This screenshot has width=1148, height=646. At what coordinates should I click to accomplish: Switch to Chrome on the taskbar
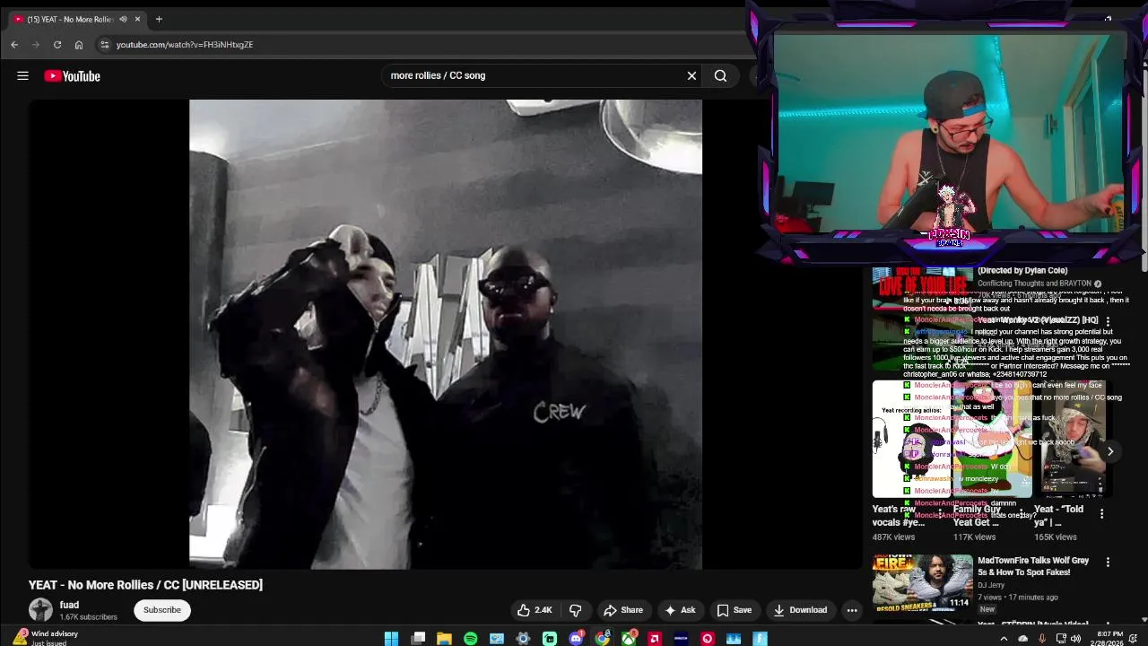tap(602, 638)
